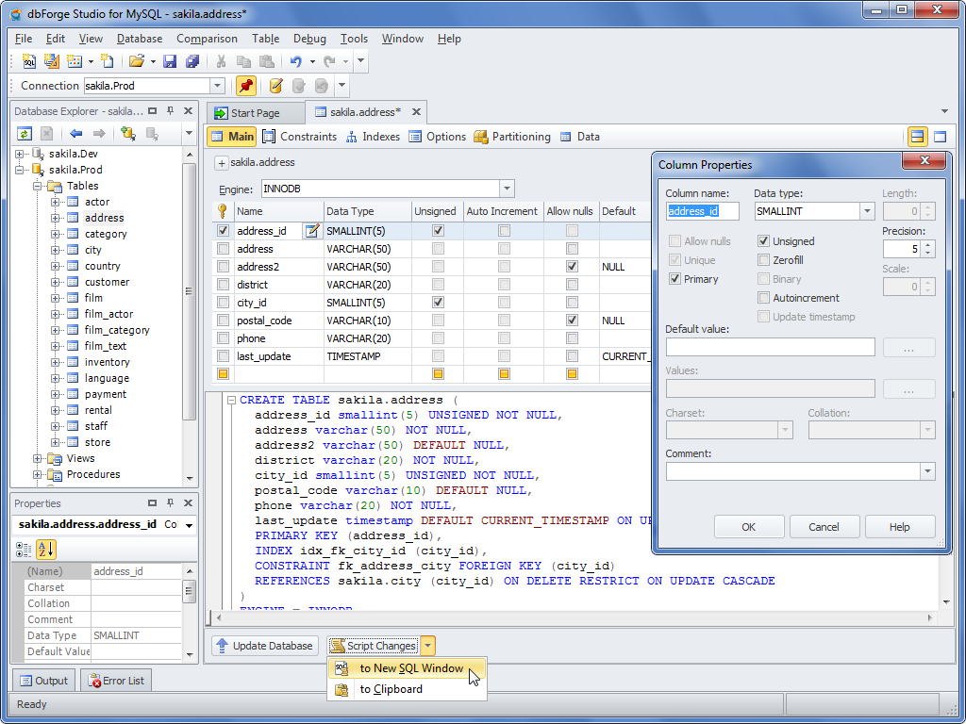Collapse the Tables tree node
Viewport: 966px width, 724px height.
pos(37,186)
